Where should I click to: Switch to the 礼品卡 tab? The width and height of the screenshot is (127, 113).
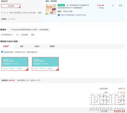[x=37, y=46]
